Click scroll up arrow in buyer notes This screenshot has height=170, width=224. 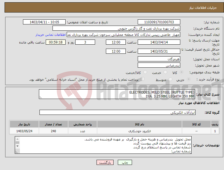tap(17, 139)
